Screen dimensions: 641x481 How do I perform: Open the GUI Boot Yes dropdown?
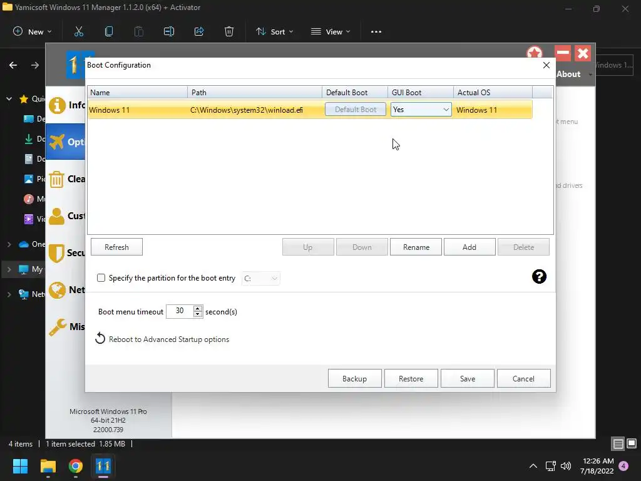[x=421, y=110]
